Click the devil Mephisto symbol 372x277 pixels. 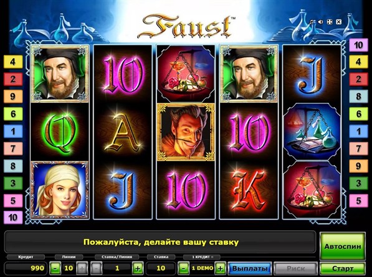186,132
